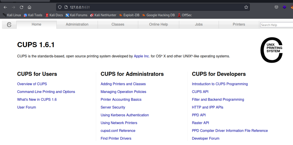Reload the page with the refresh icon
Viewport: 293px width, 145px height.
pyautogui.click(x=21, y=7)
